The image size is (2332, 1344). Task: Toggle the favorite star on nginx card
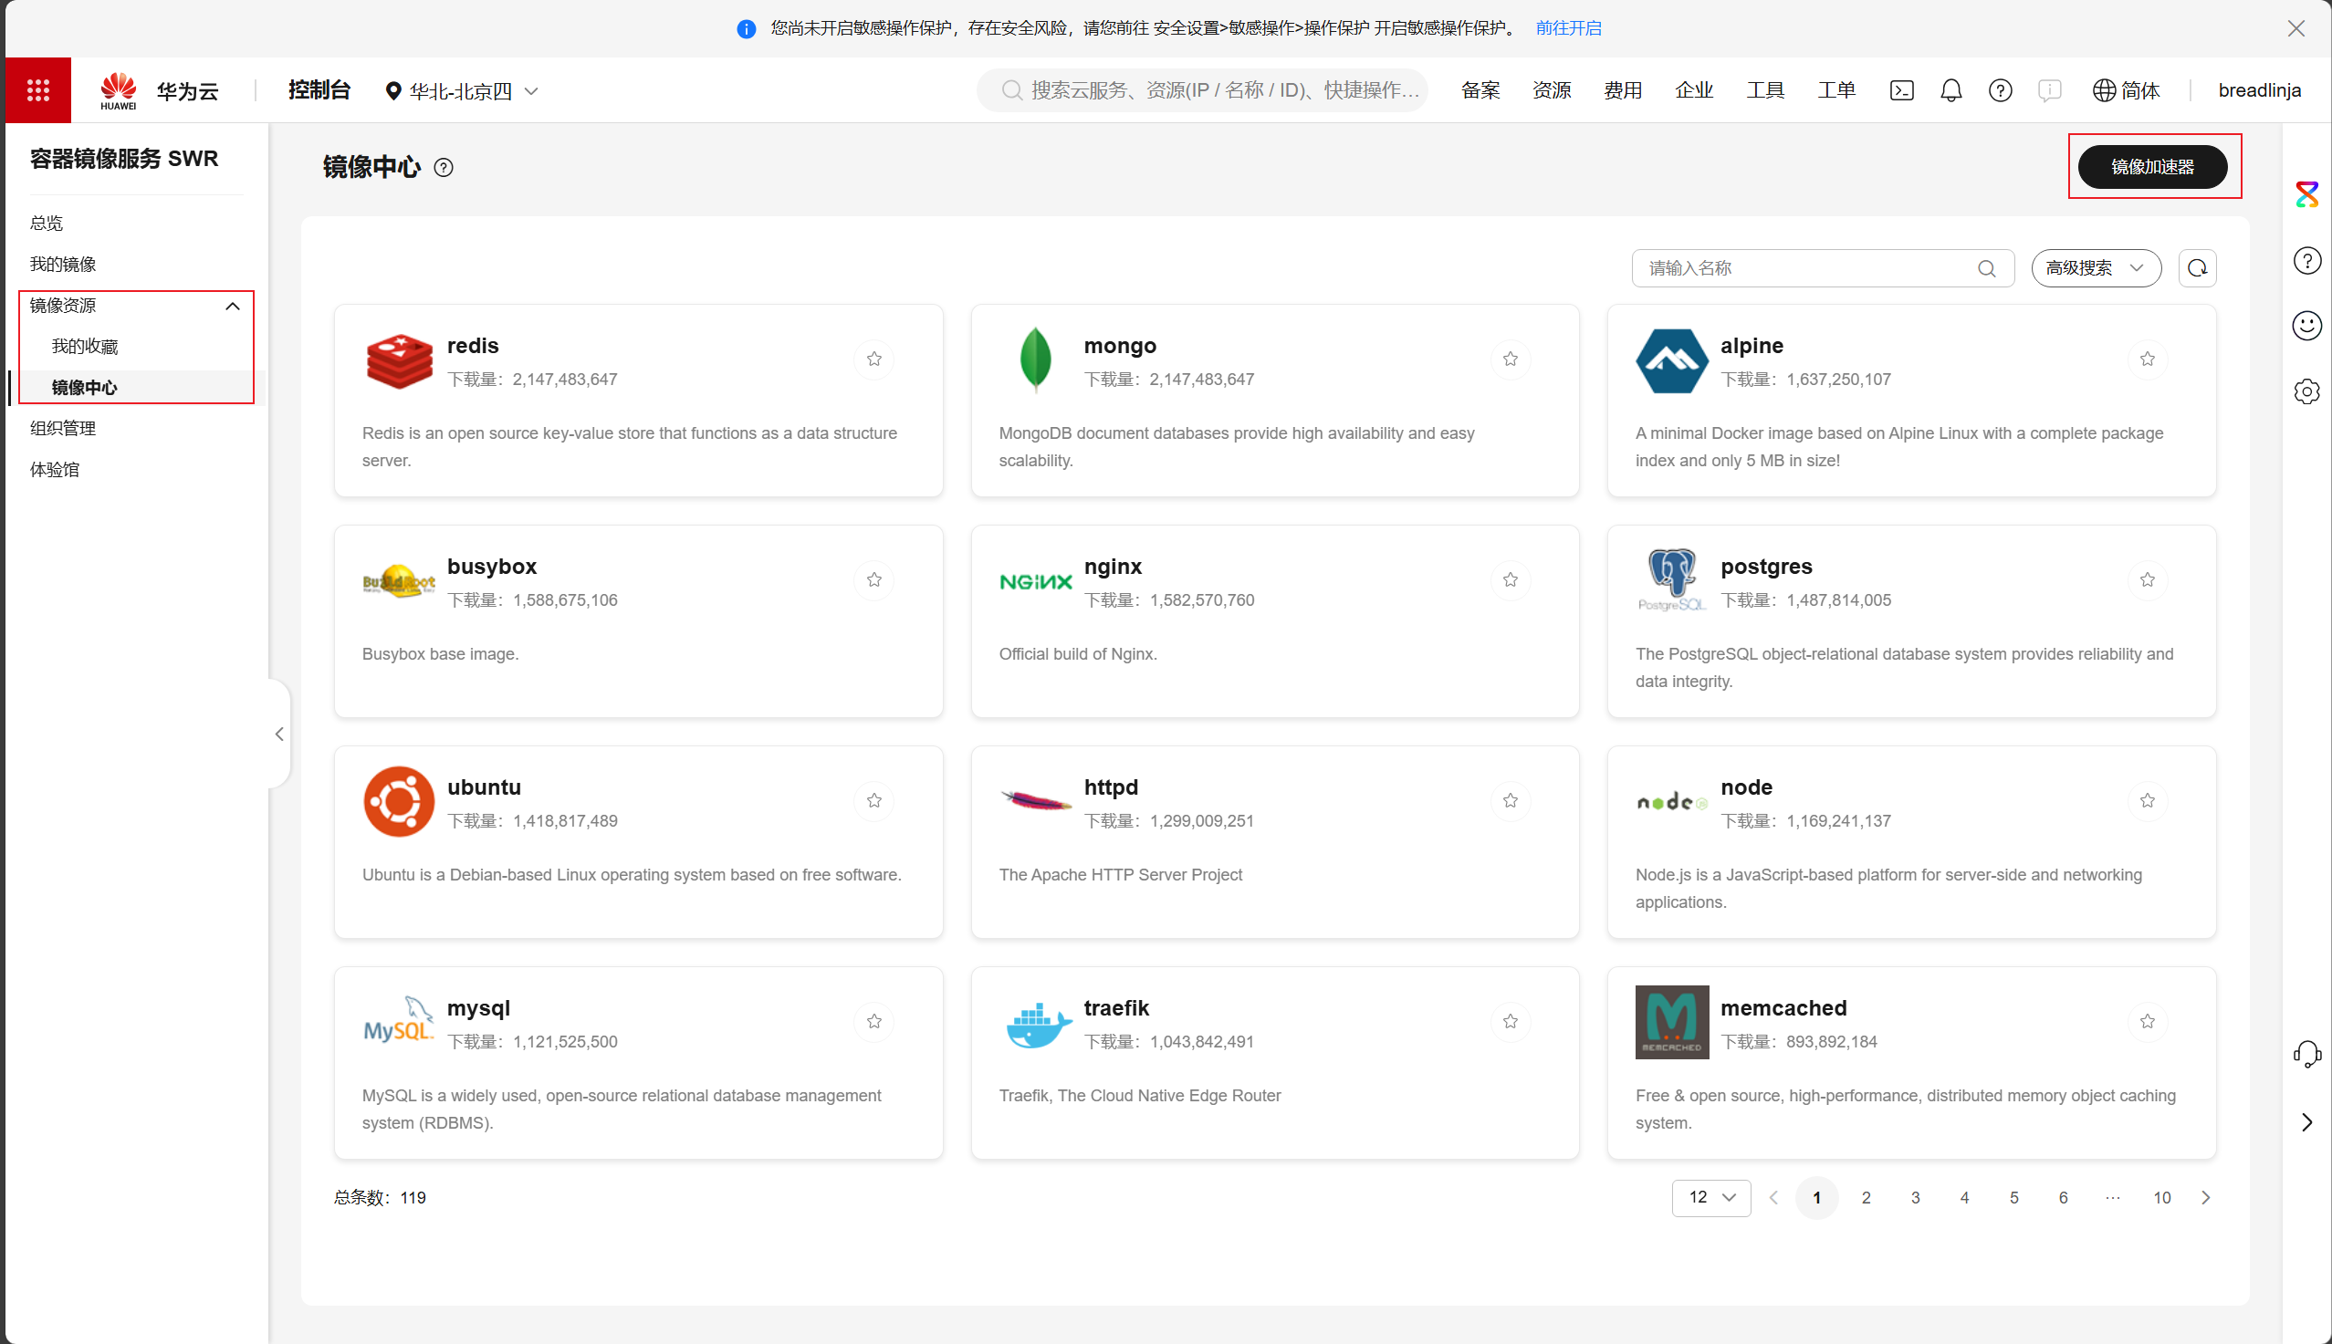(1511, 579)
